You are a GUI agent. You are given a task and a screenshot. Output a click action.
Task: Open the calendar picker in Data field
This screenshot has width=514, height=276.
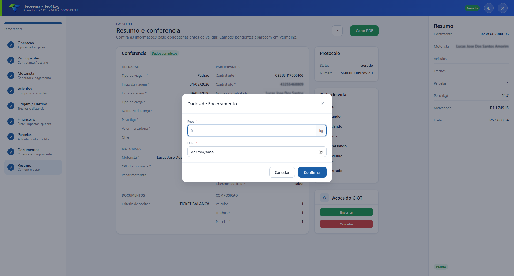tap(321, 152)
